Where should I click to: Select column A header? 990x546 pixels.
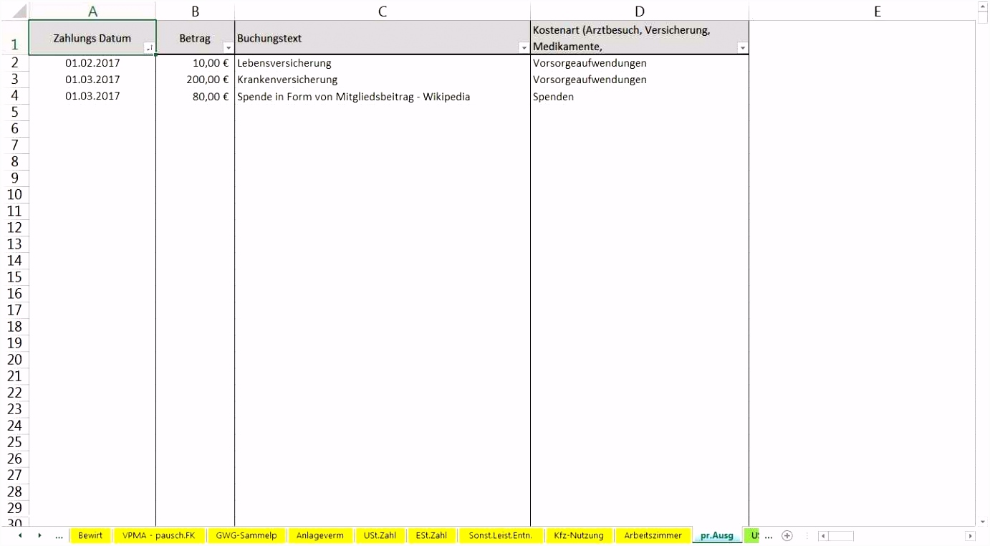pos(92,11)
